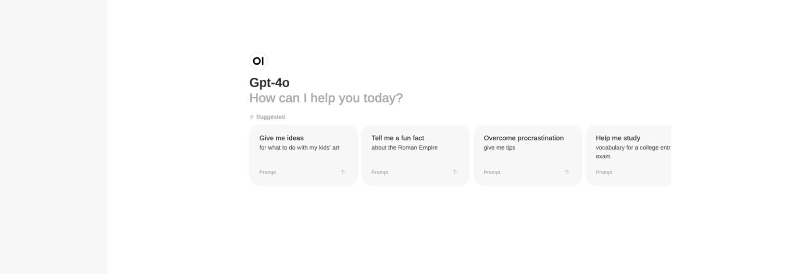Click the Suggested label
This screenshot has height=274, width=811.
pos(270,117)
